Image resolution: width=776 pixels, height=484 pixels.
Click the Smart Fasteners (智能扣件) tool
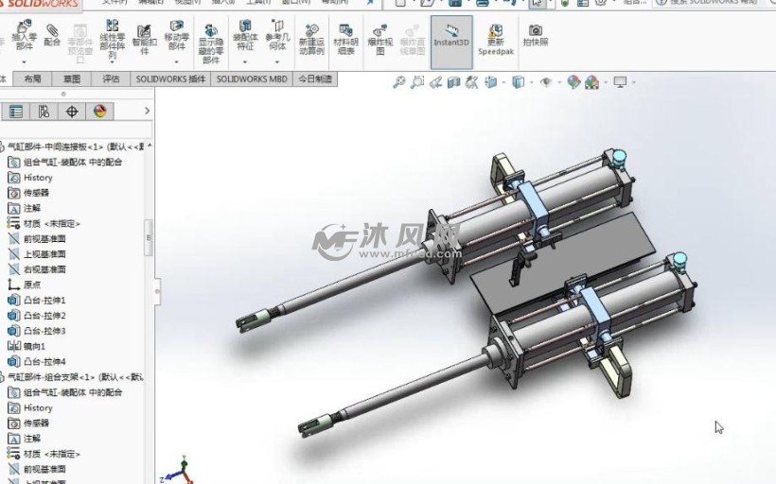[x=145, y=40]
